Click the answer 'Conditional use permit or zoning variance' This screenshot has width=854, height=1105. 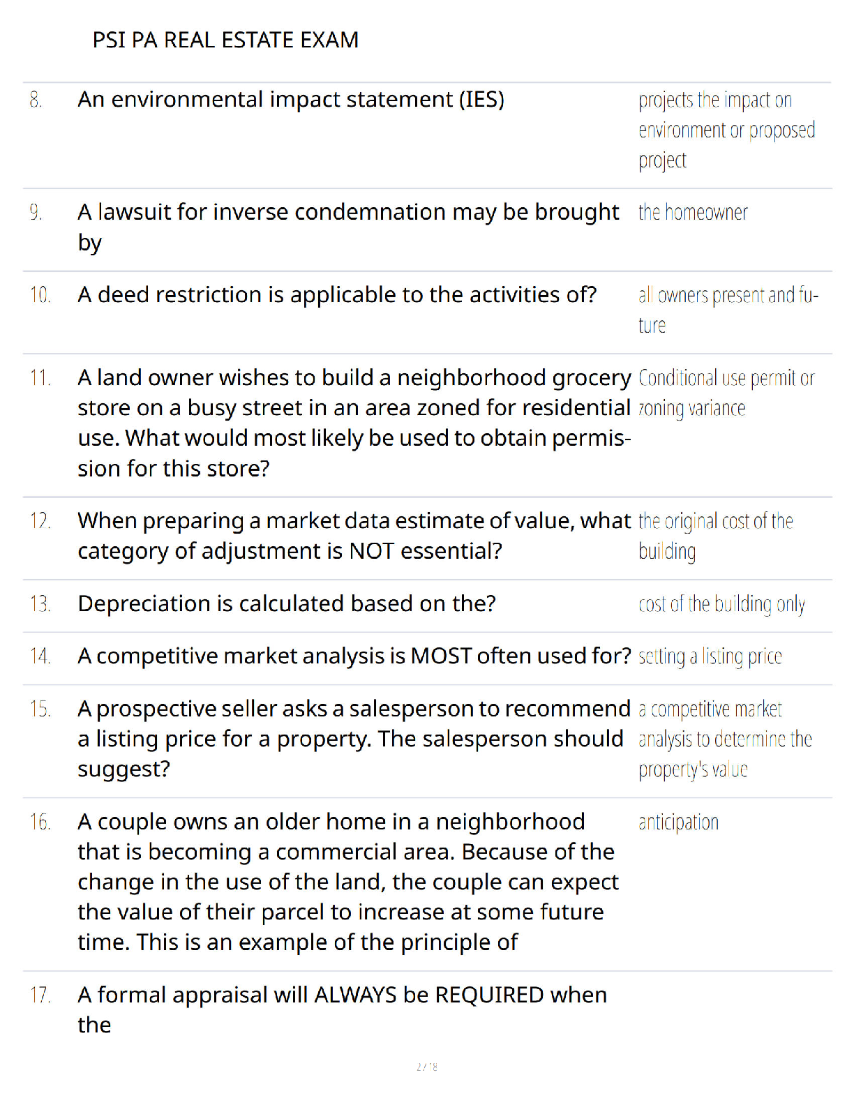click(726, 393)
